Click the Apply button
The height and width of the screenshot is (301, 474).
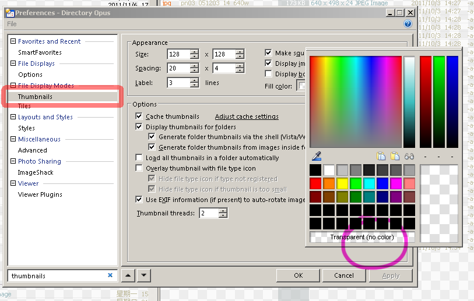[391, 275]
